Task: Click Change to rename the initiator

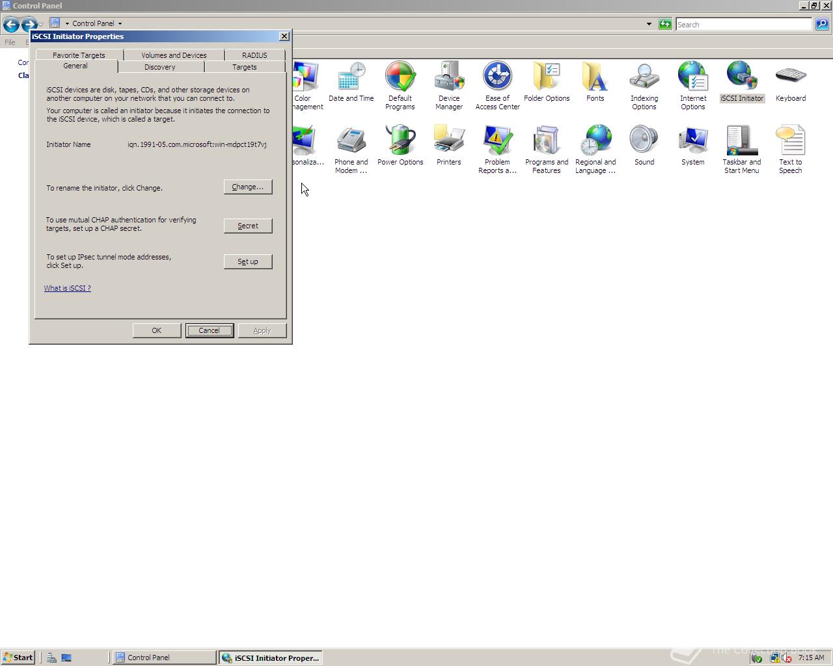Action: 248,187
